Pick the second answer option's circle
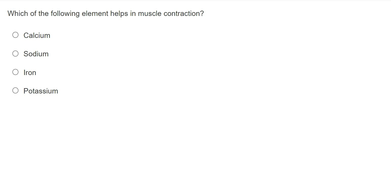391x169 pixels. [x=15, y=54]
